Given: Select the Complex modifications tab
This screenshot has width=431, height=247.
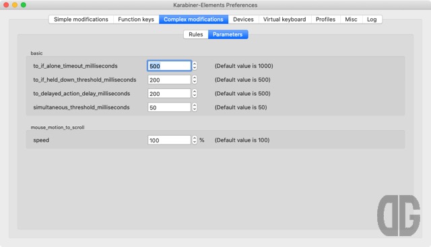Looking at the screenshot, I should (193, 20).
